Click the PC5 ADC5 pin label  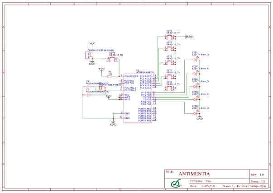[x=145, y=88]
